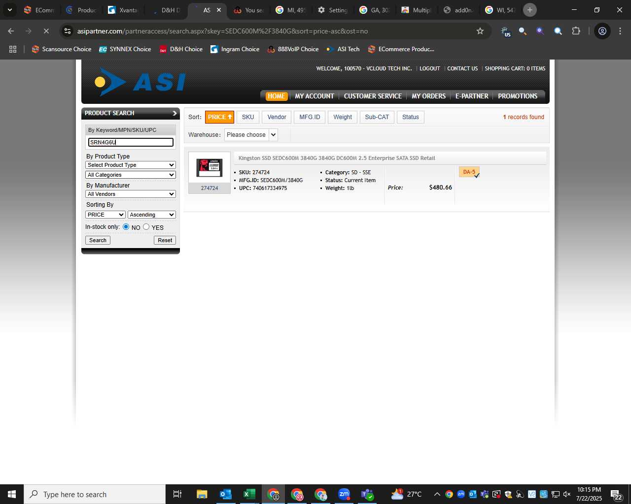Viewport: 631px width, 504px height.
Task: Expand the Product Search panel arrow
Action: tap(175, 113)
